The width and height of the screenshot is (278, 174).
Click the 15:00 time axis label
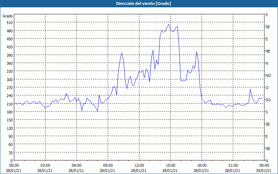(x=170, y=166)
